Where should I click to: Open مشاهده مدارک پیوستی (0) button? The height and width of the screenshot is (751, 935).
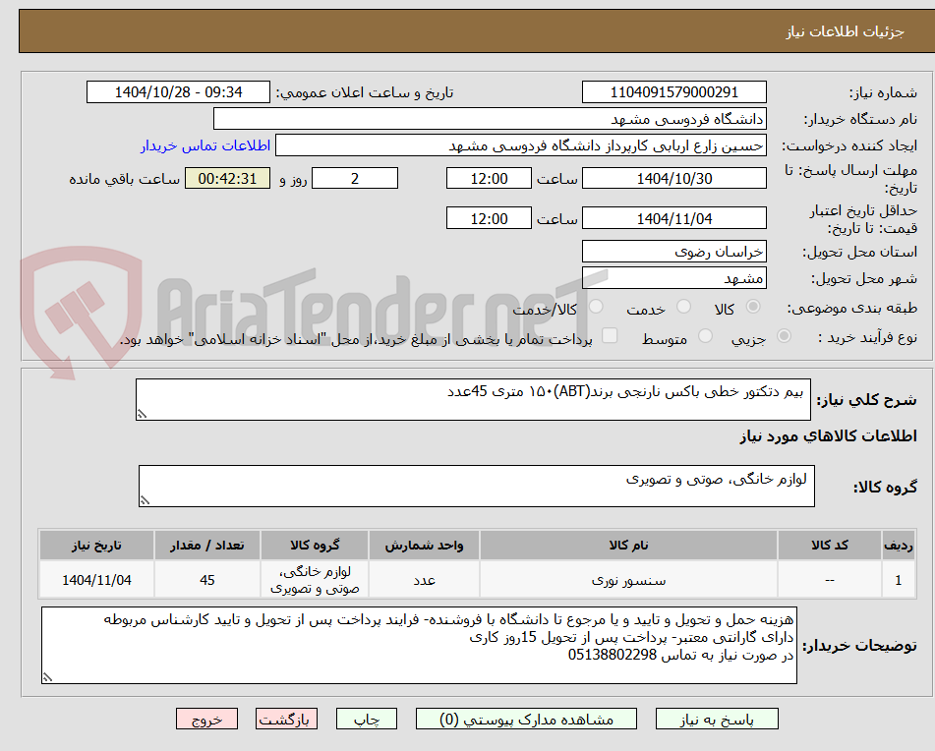[526, 719]
